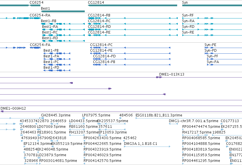Click DMG1-chr3R.7.001.a.5prime label
Image resolution: width=242 pixels, height=165 pixels.
pos(194,121)
